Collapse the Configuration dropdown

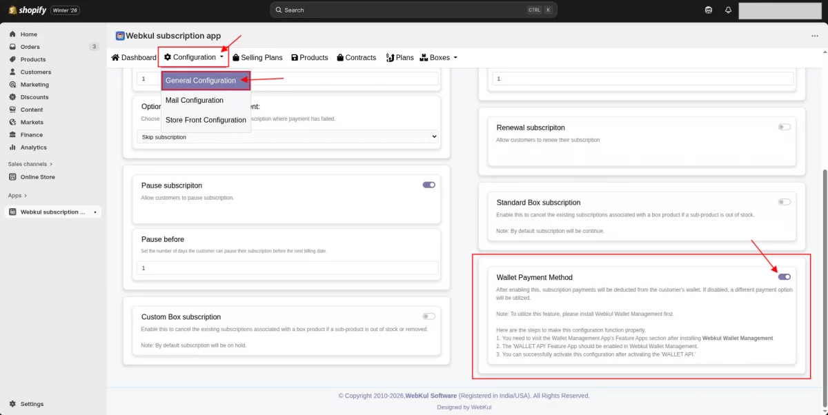point(193,57)
